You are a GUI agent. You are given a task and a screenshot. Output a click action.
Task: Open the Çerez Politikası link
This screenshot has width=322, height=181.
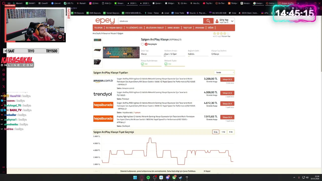point(189,171)
